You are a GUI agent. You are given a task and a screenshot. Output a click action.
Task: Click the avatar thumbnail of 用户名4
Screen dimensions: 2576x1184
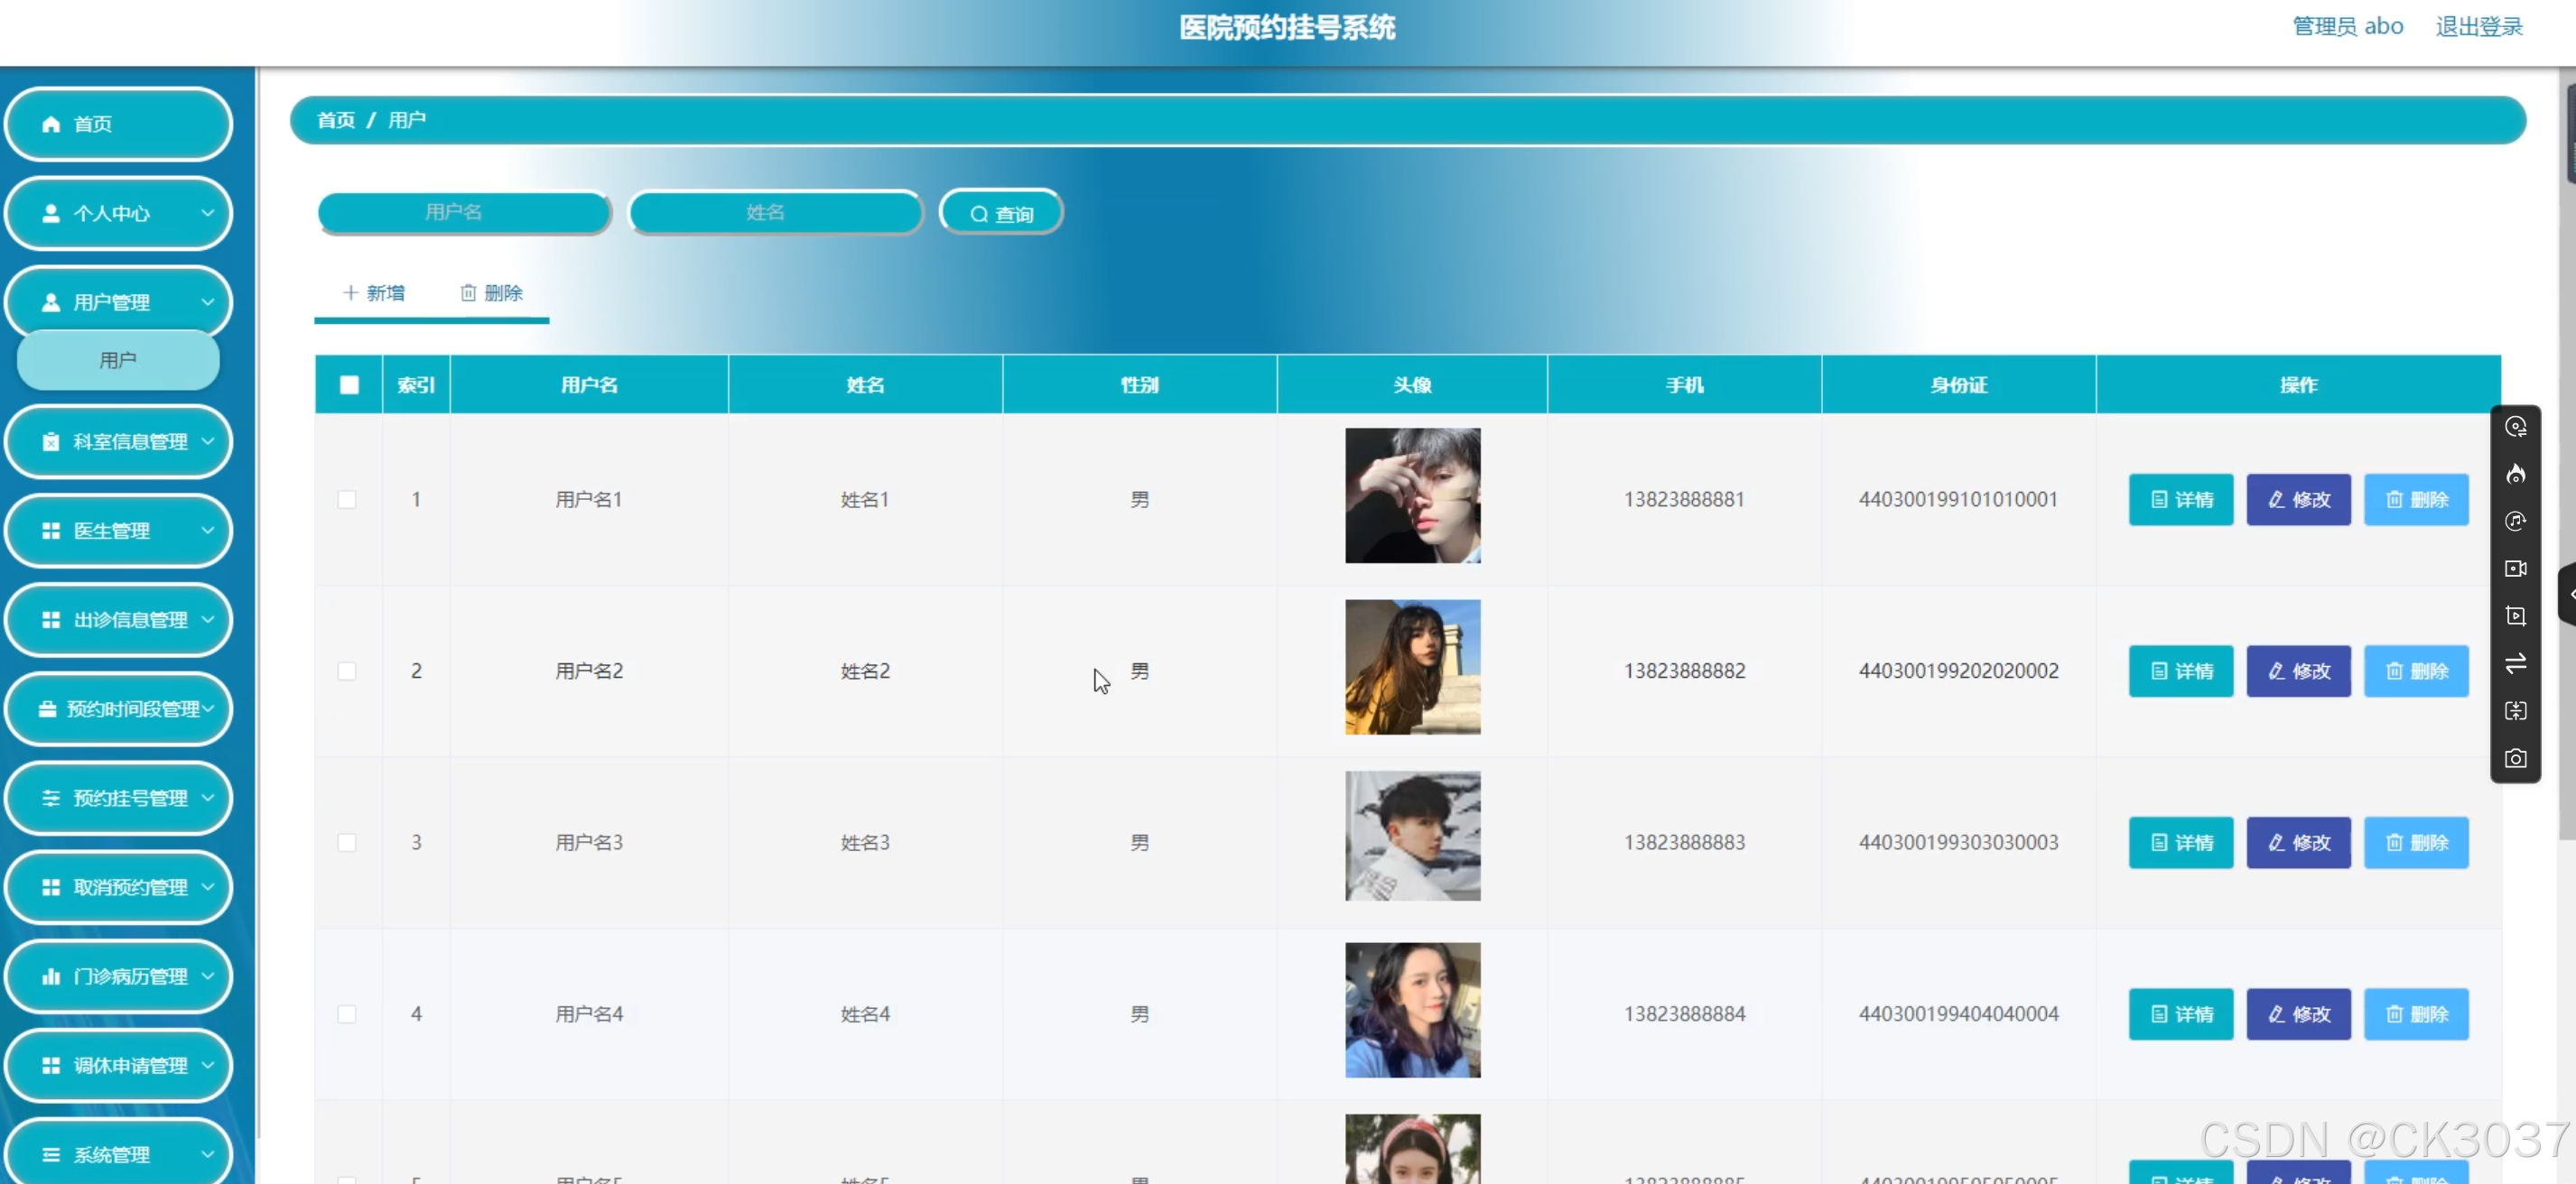pos(1412,1010)
